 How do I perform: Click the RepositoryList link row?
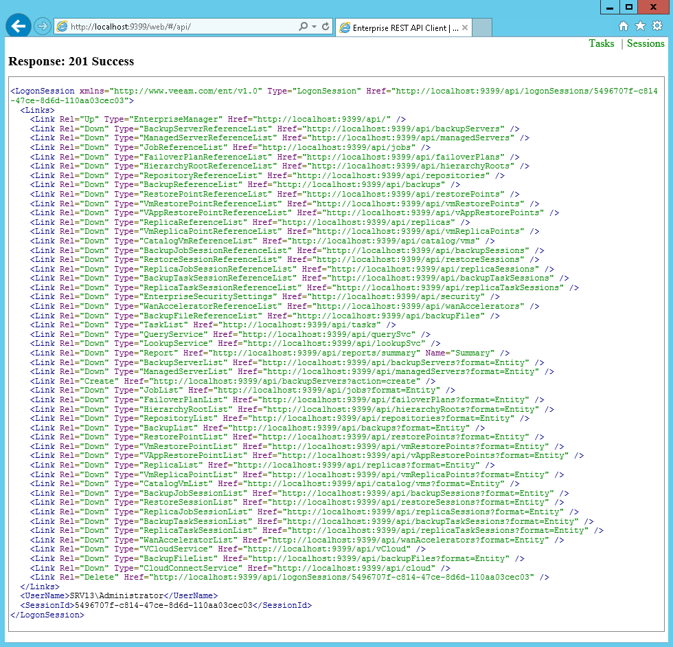pyautogui.click(x=280, y=419)
